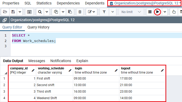Select the company_id column header
The width and height of the screenshot is (182, 102).
(22, 70)
